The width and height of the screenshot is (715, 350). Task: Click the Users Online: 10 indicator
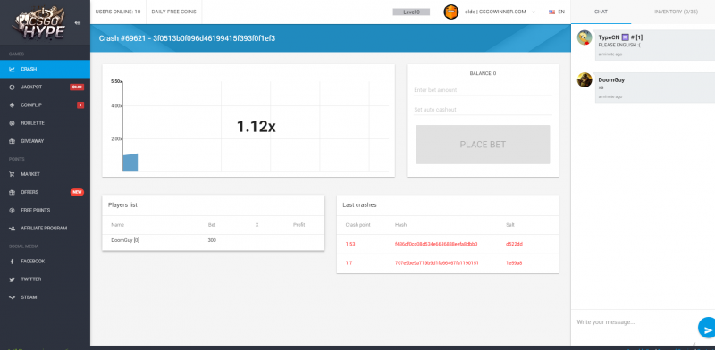click(x=118, y=12)
